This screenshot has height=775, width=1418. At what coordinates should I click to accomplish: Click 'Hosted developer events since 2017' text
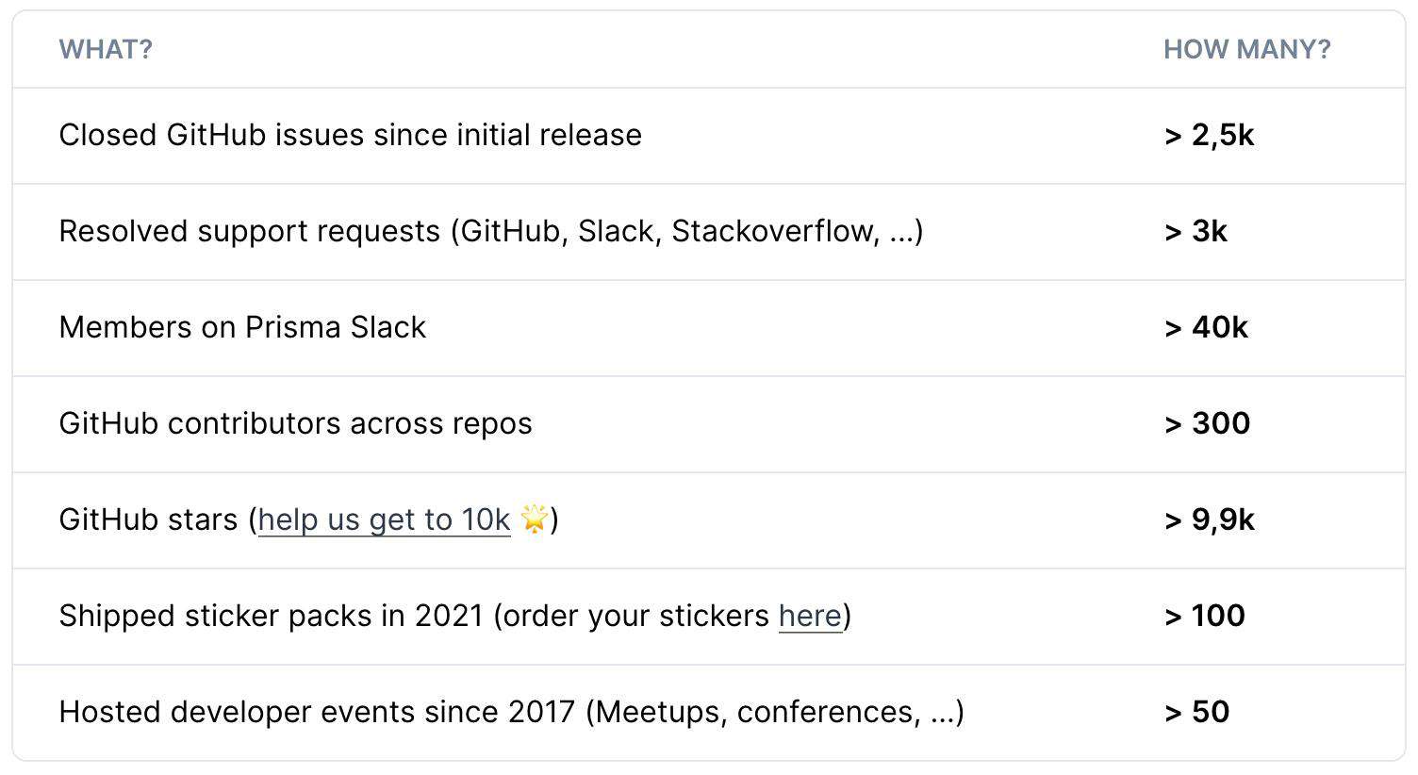[317, 712]
